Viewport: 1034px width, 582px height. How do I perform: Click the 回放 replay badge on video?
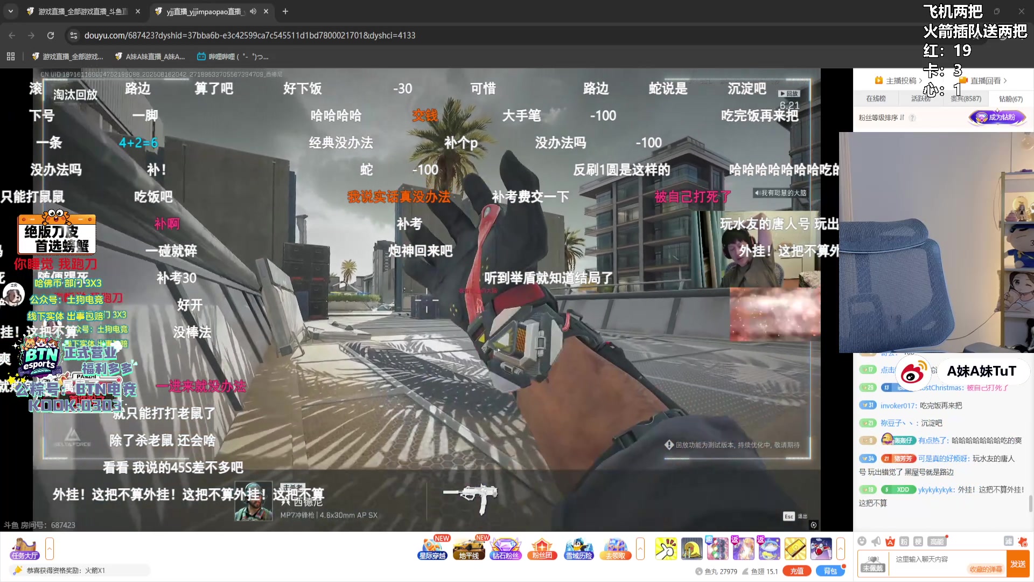[789, 93]
